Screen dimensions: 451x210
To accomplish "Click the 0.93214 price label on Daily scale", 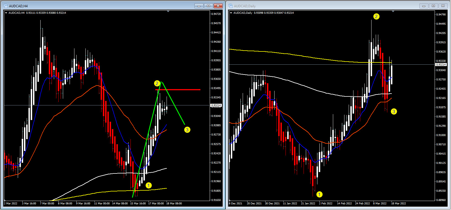I will pos(441,64).
